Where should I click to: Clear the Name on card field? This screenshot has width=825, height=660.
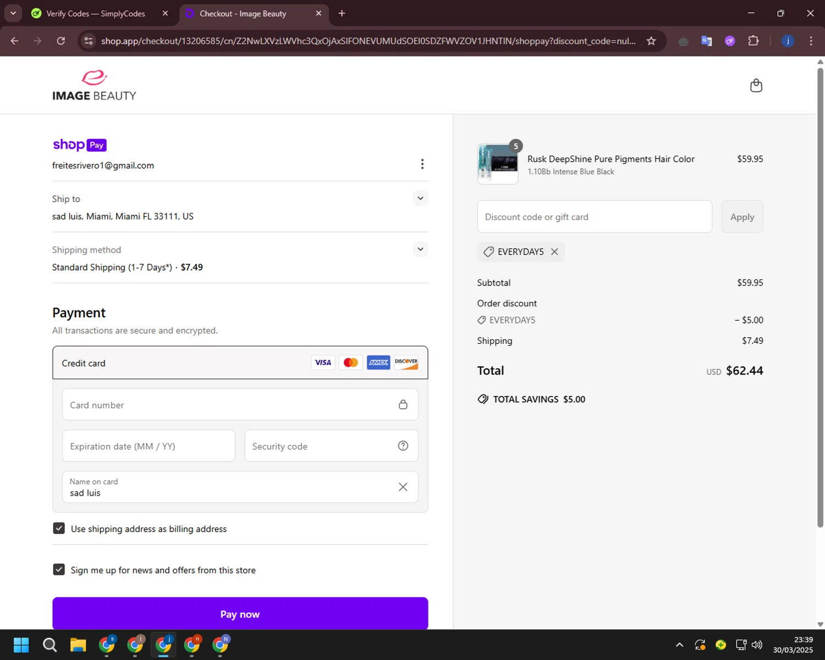coord(403,487)
